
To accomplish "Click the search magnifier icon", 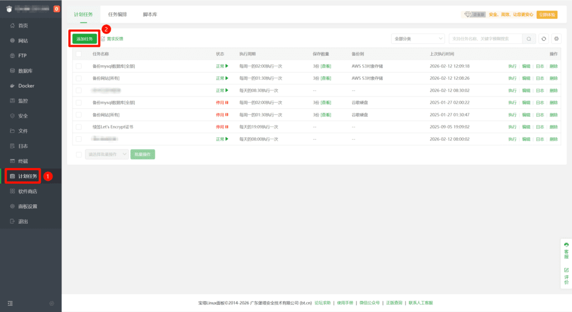I will coord(530,39).
